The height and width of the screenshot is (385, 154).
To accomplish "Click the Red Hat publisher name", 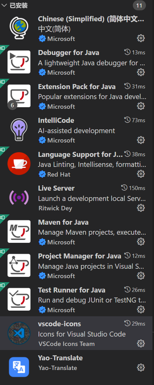I will (x=59, y=174).
